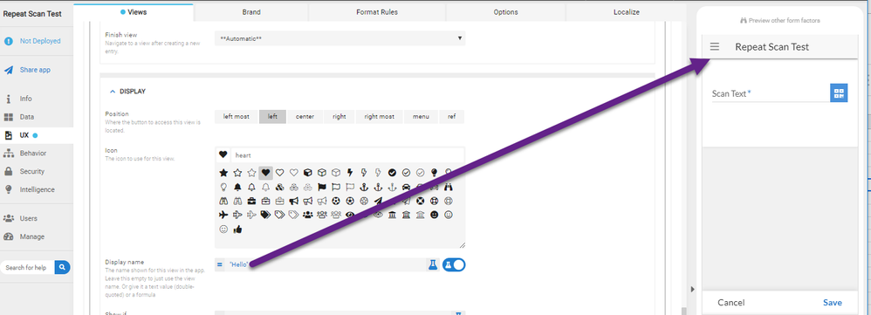Image resolution: width=871 pixels, height=315 pixels.
Task: Pick the thumbs up icon
Action: tap(237, 229)
